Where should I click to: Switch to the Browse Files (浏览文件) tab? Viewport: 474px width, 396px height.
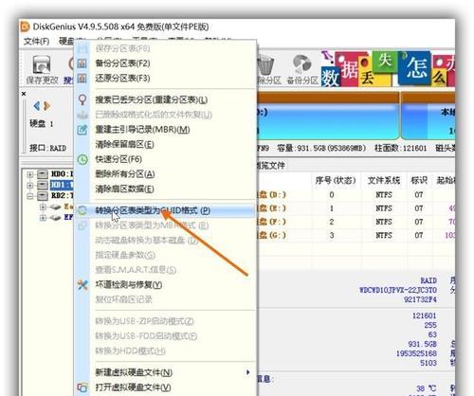tap(271, 165)
